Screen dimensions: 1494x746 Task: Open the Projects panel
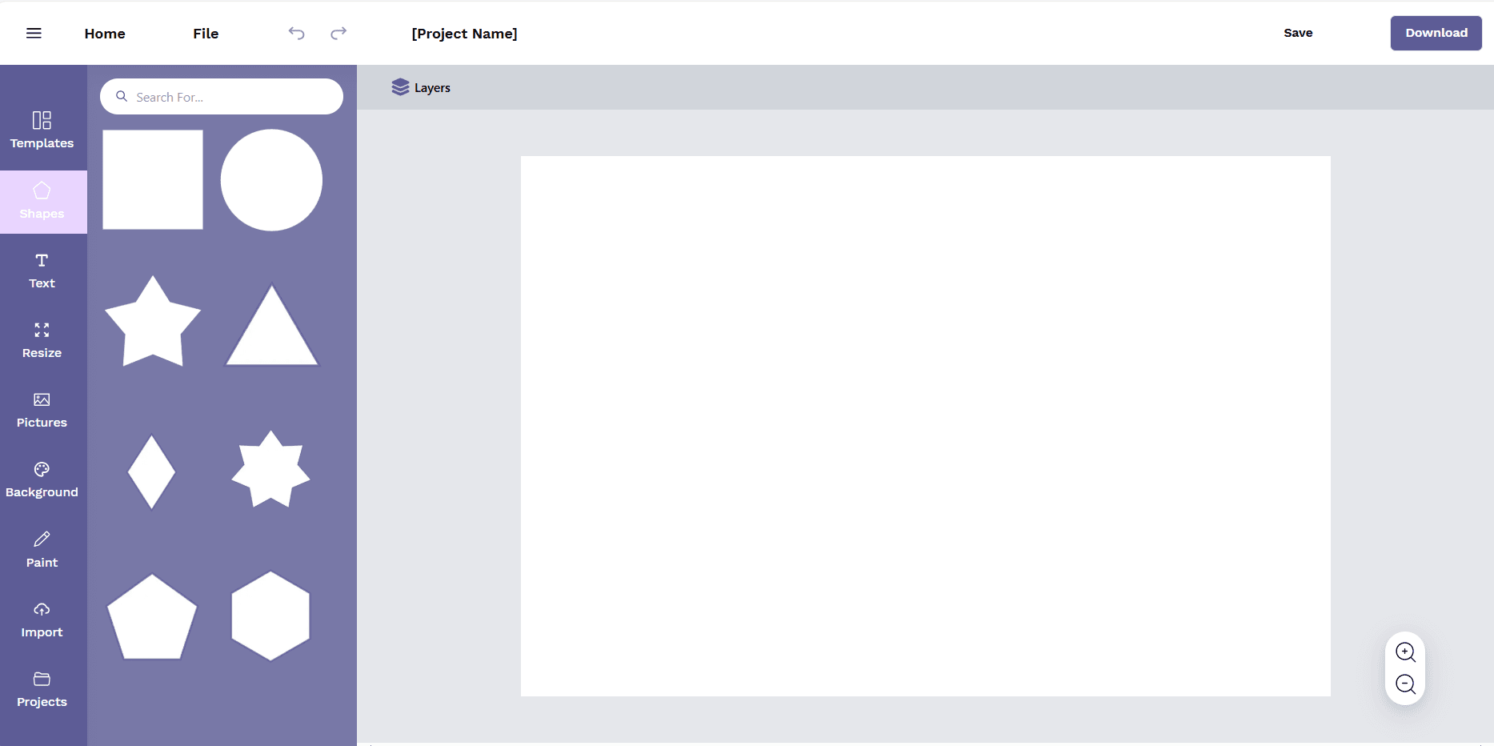click(x=42, y=690)
